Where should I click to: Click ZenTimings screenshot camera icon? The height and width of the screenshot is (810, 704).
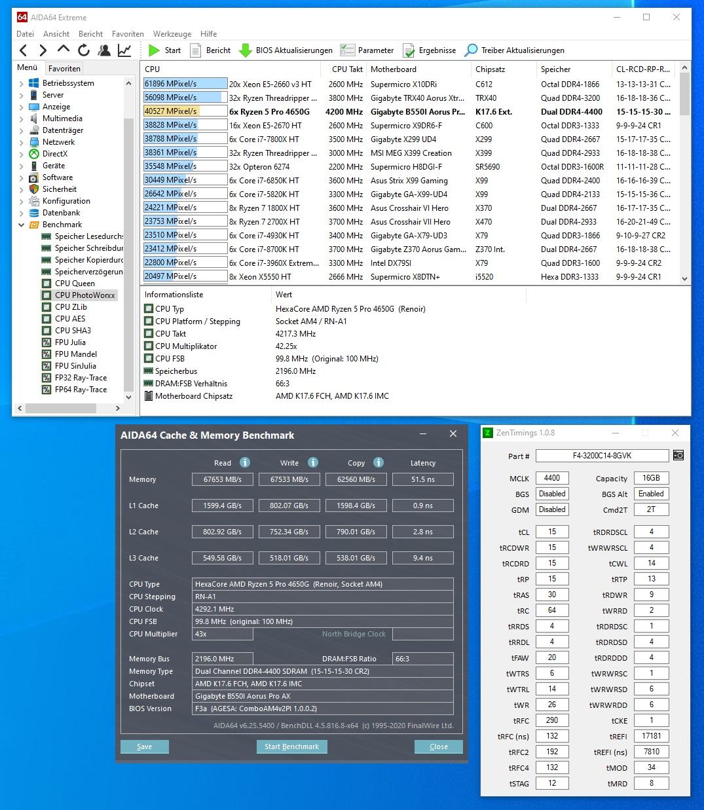(678, 455)
